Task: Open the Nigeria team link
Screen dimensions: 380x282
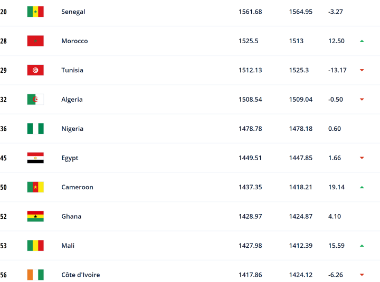Action: 72,129
